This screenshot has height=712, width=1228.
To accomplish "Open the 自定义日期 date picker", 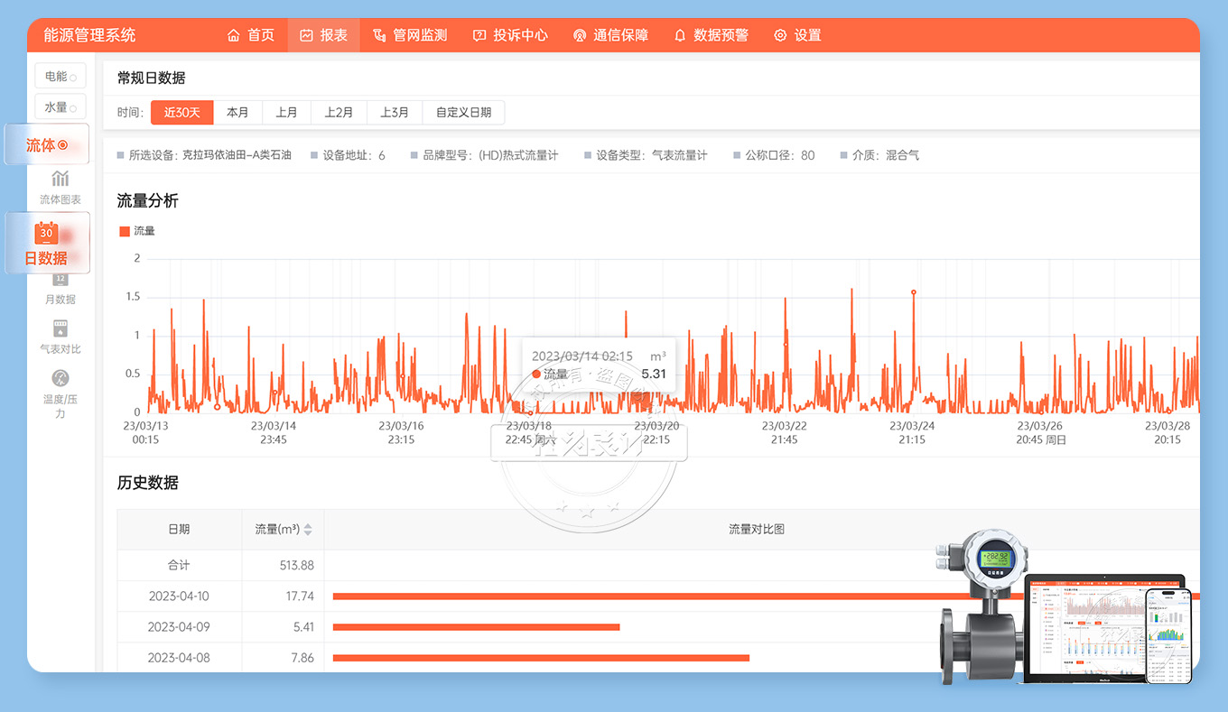I will (463, 113).
